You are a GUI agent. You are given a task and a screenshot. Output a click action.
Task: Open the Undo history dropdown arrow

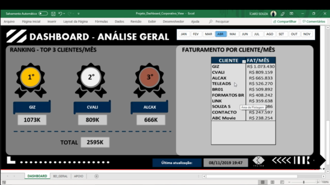pos(64,14)
